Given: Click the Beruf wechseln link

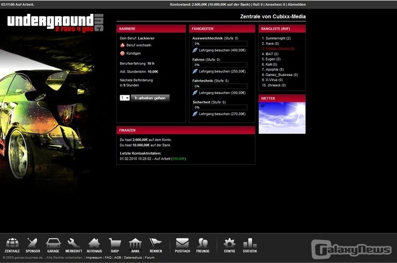Looking at the screenshot, I should [139, 46].
